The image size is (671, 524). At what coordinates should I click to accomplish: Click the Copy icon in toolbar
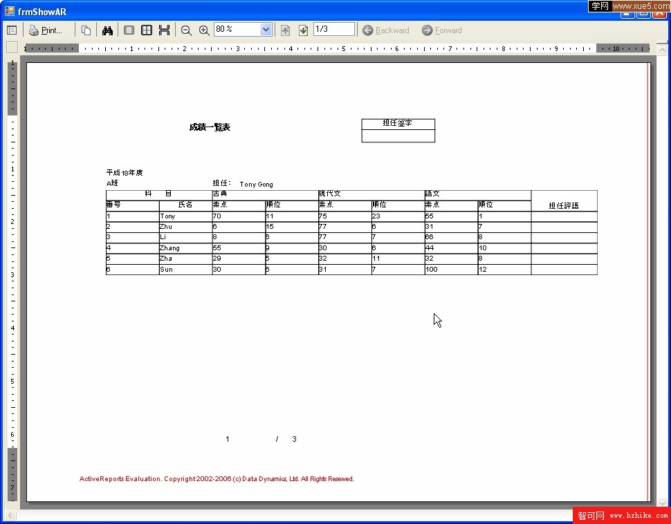pos(86,30)
